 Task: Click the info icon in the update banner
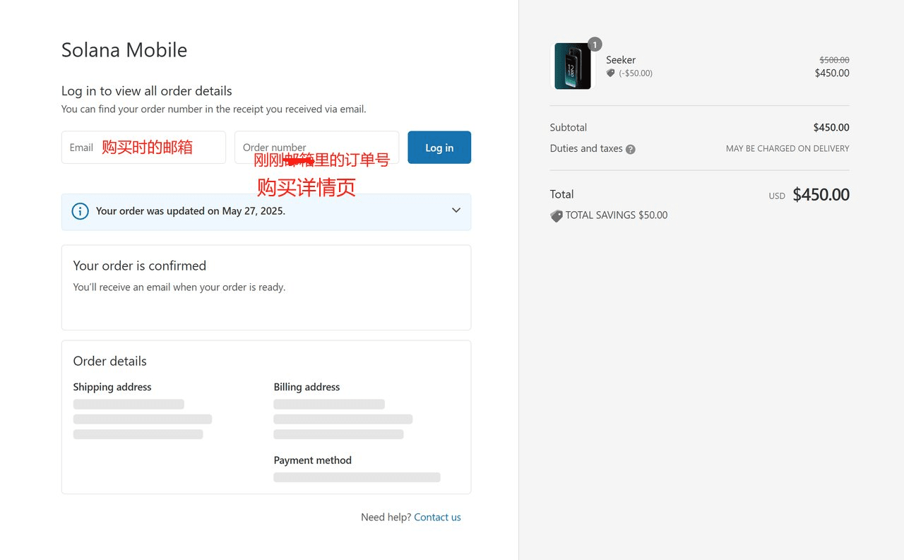81,211
